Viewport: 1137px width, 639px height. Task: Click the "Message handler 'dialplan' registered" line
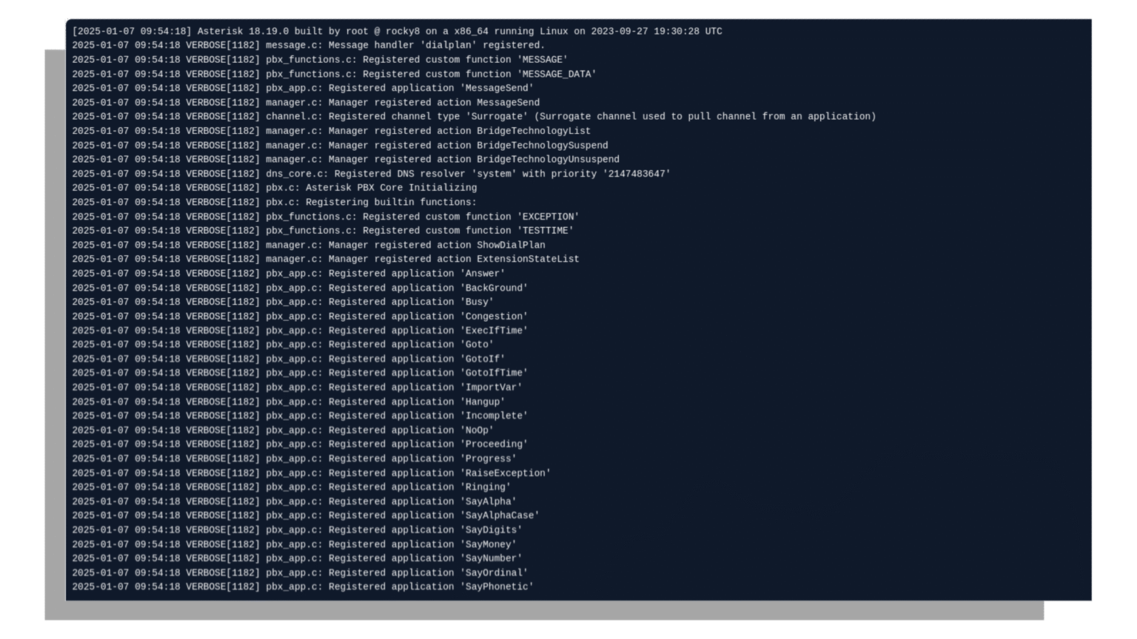(308, 45)
